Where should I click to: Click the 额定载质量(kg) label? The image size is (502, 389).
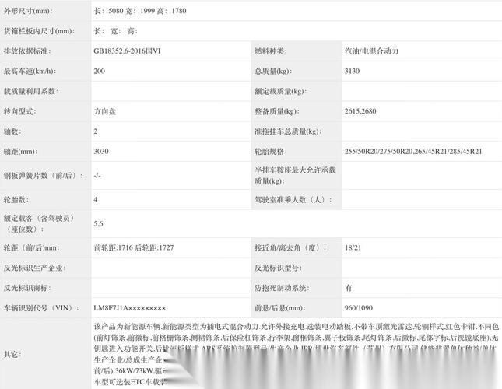click(x=281, y=91)
